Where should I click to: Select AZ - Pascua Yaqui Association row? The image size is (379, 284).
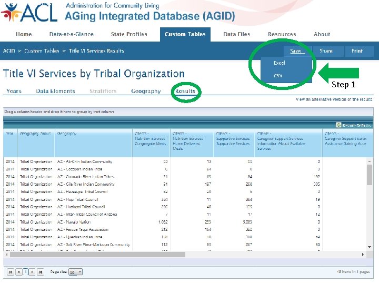point(185,229)
